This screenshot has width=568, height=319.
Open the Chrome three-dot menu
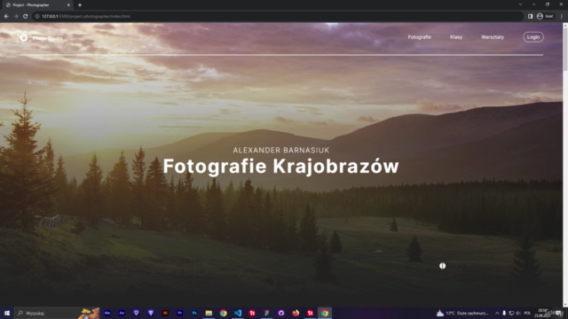click(x=562, y=16)
